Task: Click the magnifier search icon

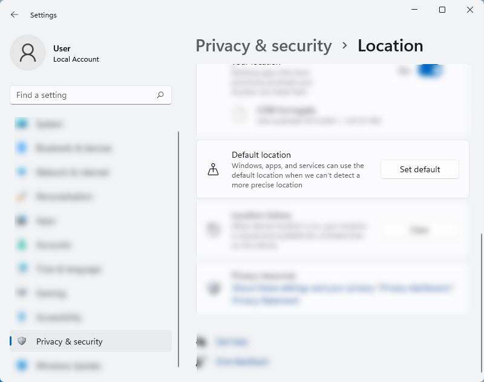Action: (x=160, y=95)
